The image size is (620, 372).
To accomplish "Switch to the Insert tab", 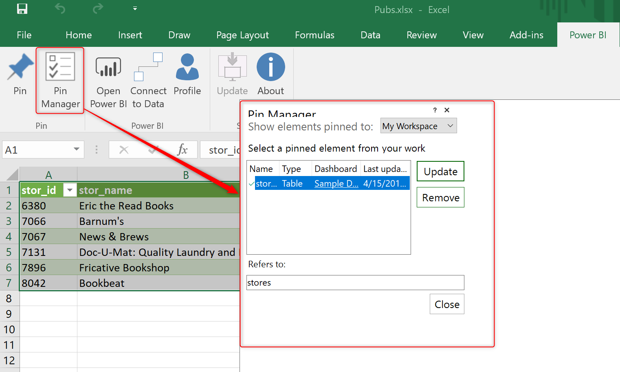I will point(130,35).
